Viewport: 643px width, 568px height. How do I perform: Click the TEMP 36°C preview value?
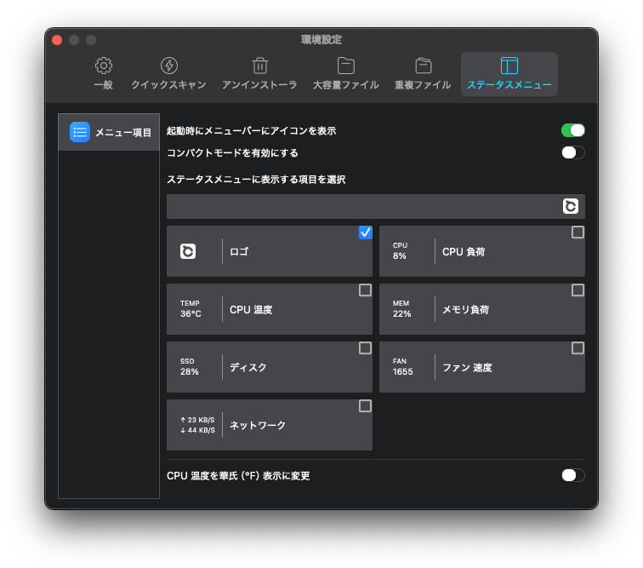click(x=191, y=309)
